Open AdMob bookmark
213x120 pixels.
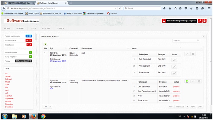[112, 14]
